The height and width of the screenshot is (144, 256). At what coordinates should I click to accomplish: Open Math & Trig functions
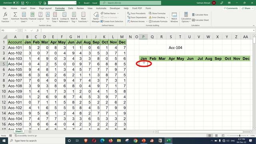click(74, 17)
